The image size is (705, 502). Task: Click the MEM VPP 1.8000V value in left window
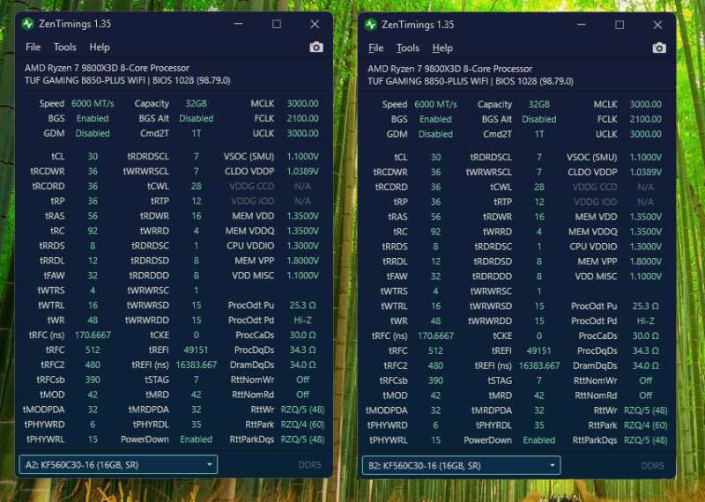coord(302,261)
